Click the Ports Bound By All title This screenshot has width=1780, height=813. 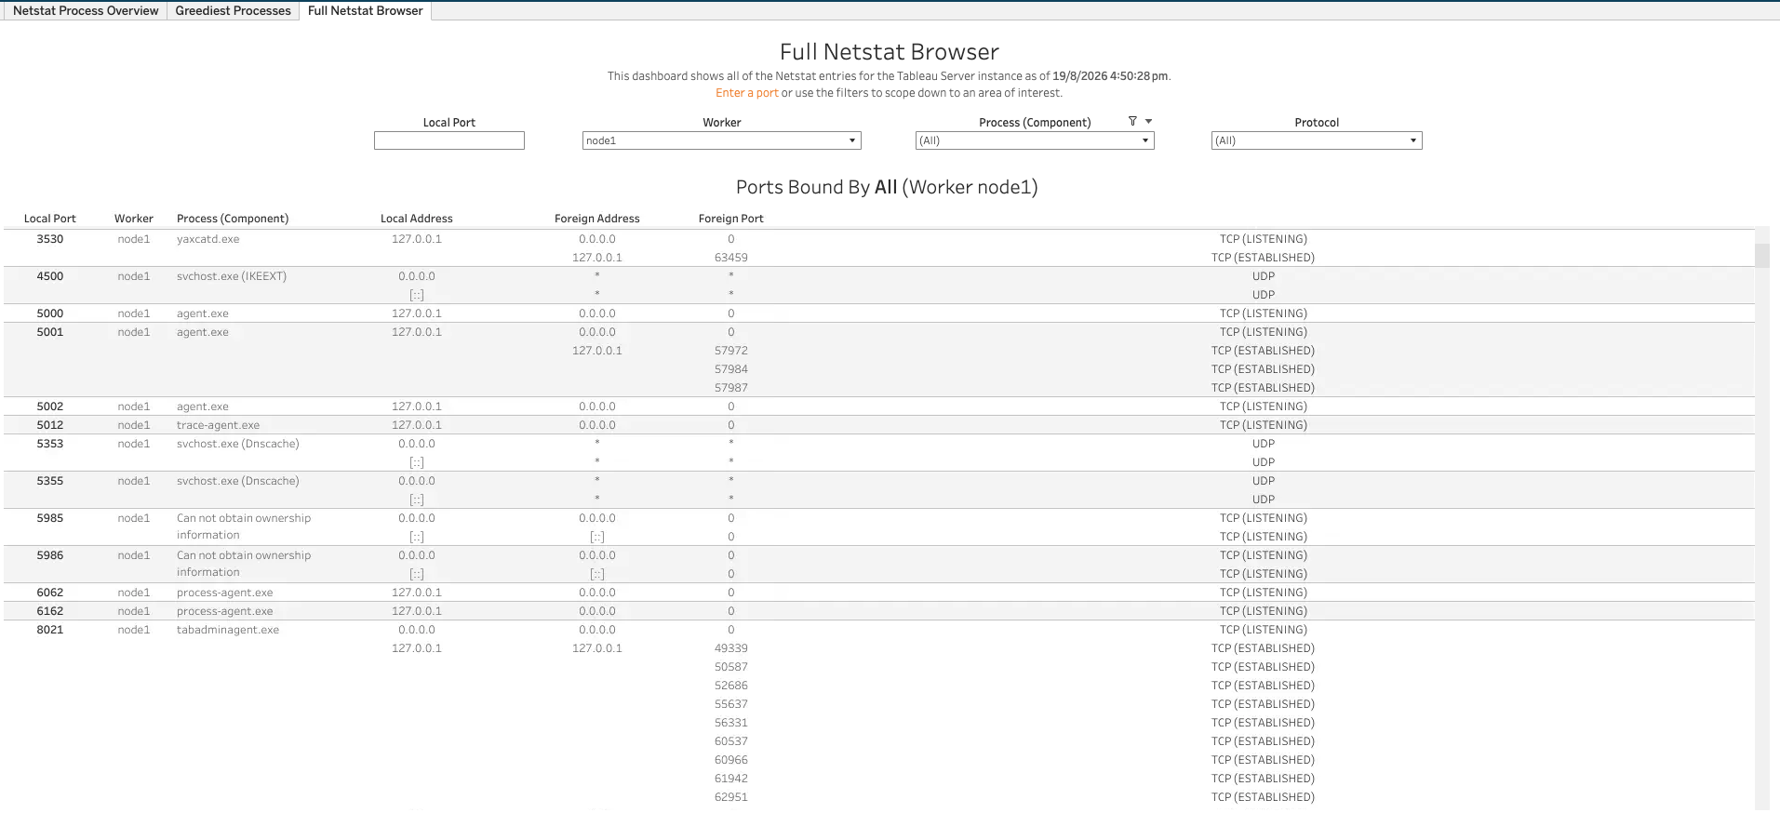pyautogui.click(x=887, y=187)
